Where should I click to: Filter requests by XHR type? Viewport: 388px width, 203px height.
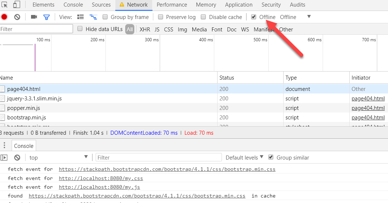point(145,29)
